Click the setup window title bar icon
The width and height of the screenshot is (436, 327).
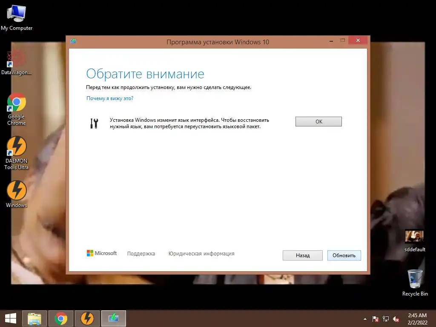click(x=73, y=41)
